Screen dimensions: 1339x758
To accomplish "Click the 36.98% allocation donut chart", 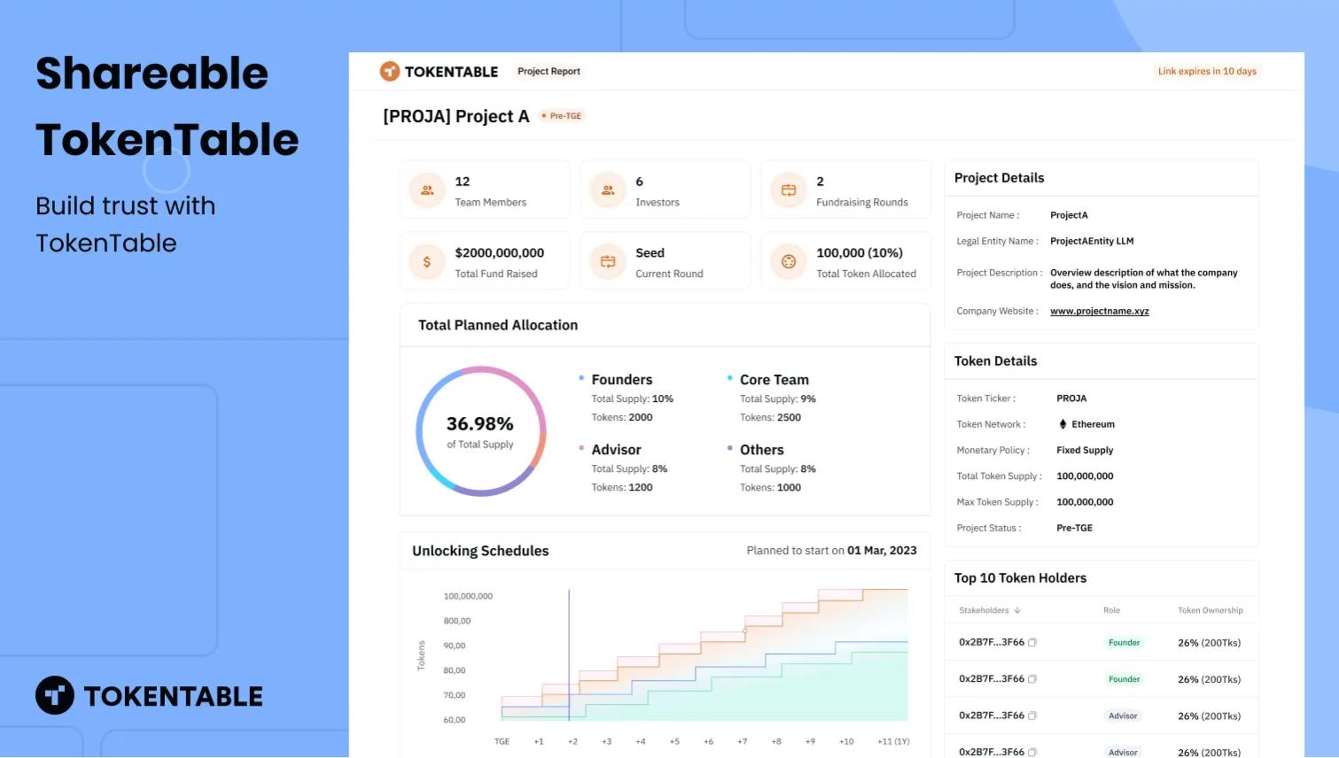I will pyautogui.click(x=480, y=431).
